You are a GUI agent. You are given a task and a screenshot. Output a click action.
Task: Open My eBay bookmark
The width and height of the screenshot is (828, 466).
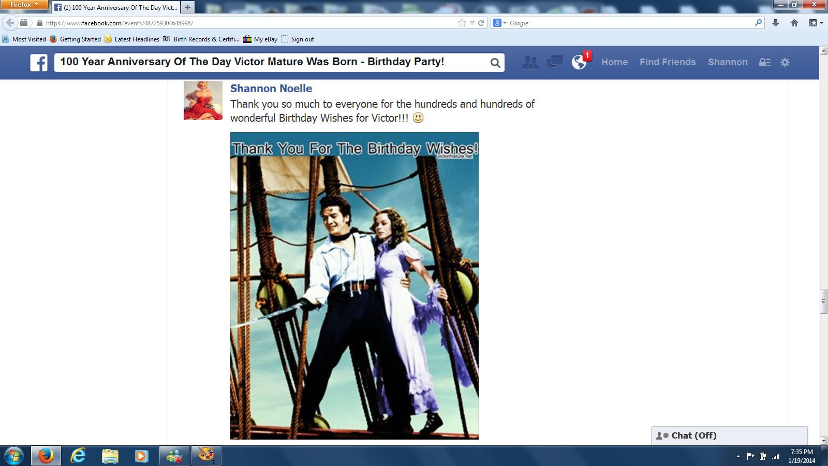click(260, 39)
